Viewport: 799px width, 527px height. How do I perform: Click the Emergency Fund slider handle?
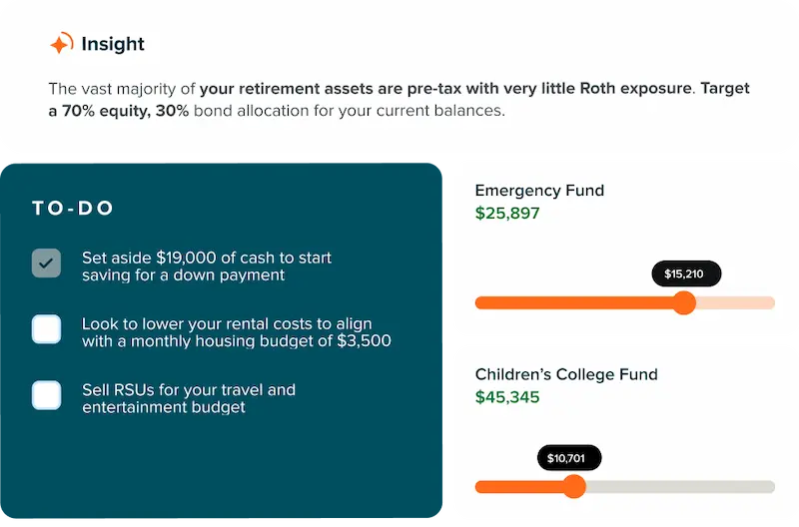(684, 302)
